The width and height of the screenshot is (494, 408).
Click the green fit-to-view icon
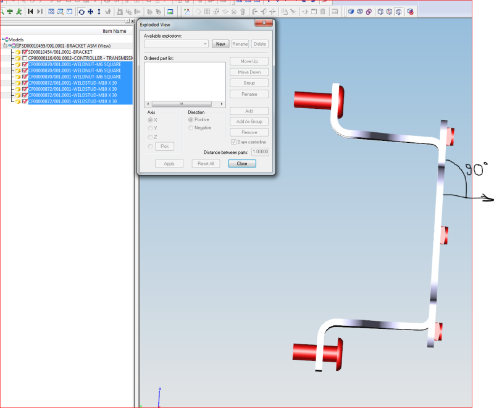pos(10,12)
